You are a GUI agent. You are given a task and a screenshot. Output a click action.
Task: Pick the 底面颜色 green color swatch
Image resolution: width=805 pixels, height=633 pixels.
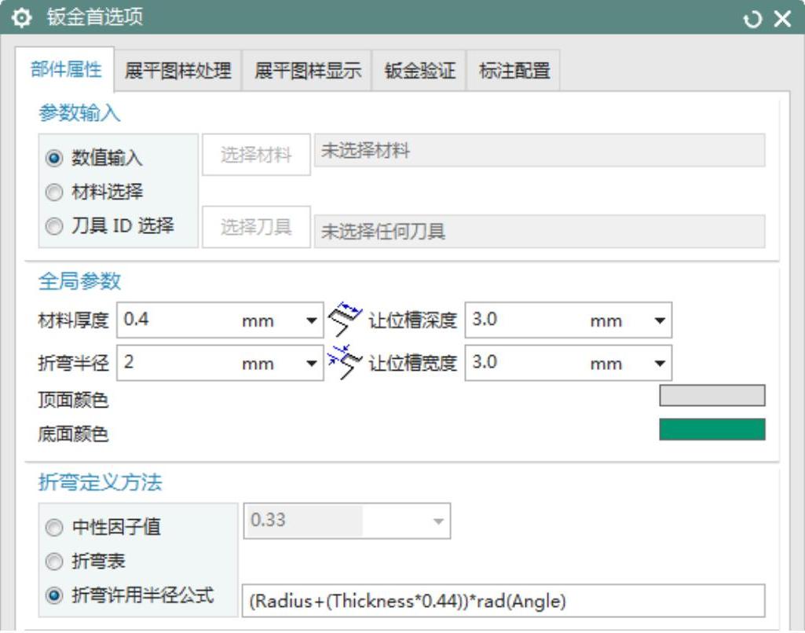coord(712,429)
